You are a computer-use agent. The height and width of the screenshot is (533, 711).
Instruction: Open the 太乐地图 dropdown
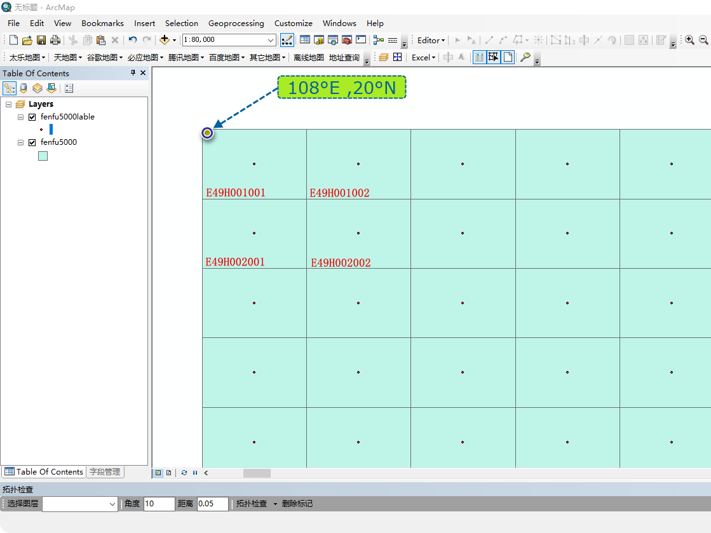[27, 58]
